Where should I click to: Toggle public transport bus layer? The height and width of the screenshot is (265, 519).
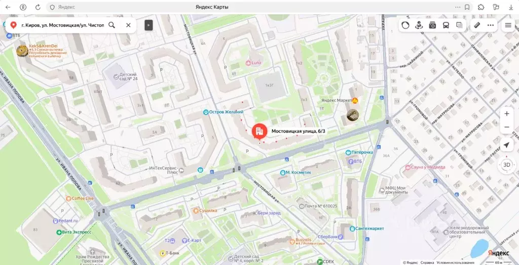click(446, 25)
